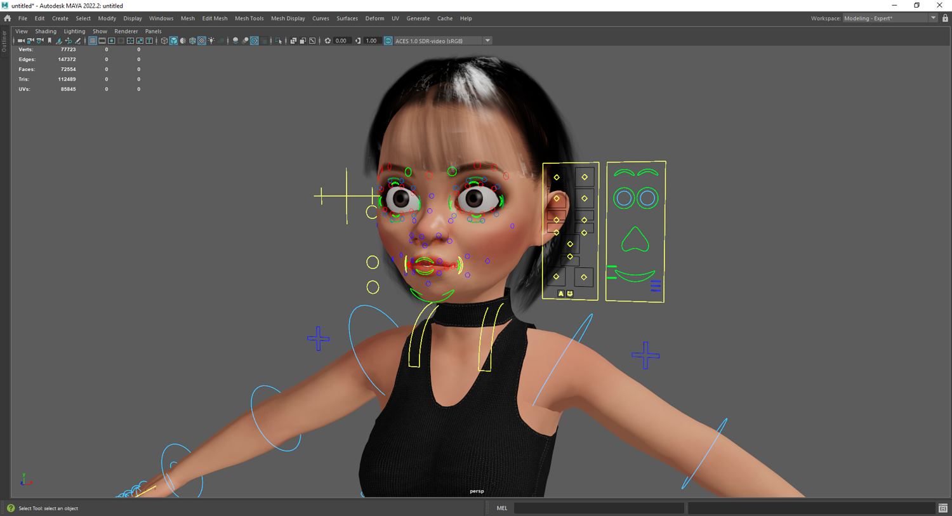Toggle the film gate icon

(x=102, y=41)
